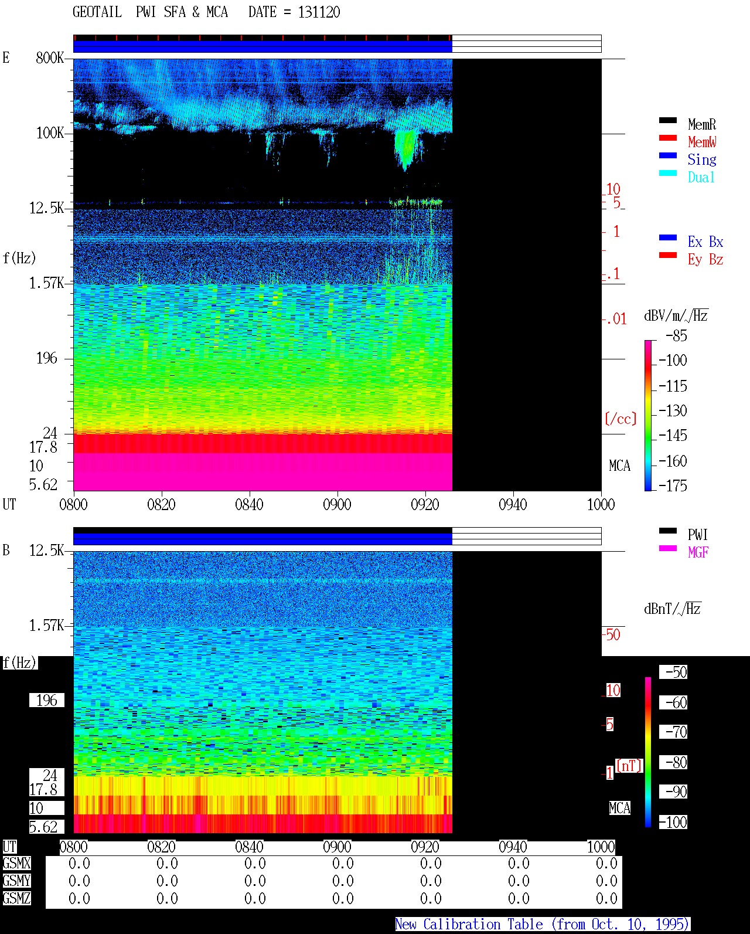
Task: Click the red Ey Bz legend swatch
Action: pyautogui.click(x=667, y=255)
